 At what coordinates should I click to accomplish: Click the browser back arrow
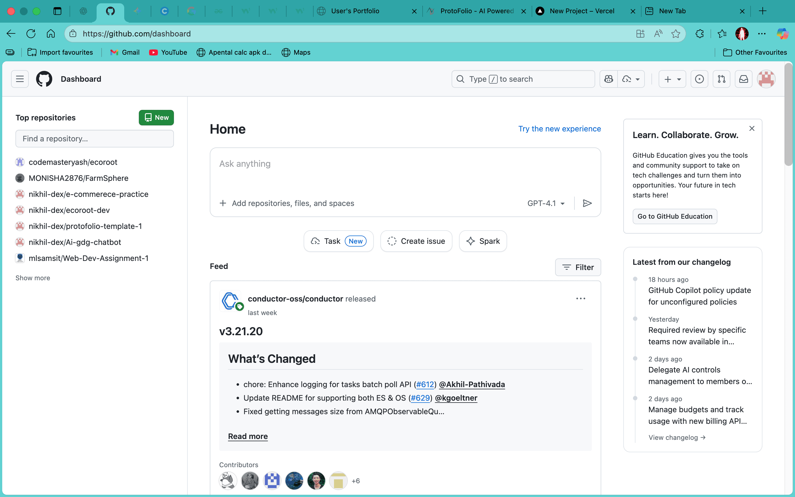click(11, 33)
